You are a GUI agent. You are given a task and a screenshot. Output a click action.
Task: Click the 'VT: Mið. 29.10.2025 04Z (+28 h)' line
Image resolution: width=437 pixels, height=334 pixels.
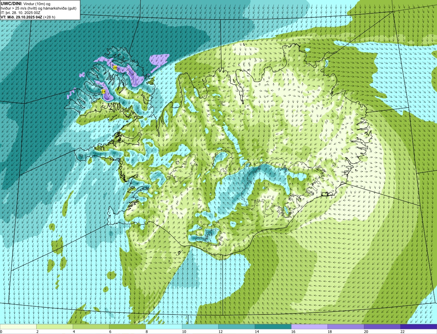click(x=28, y=17)
